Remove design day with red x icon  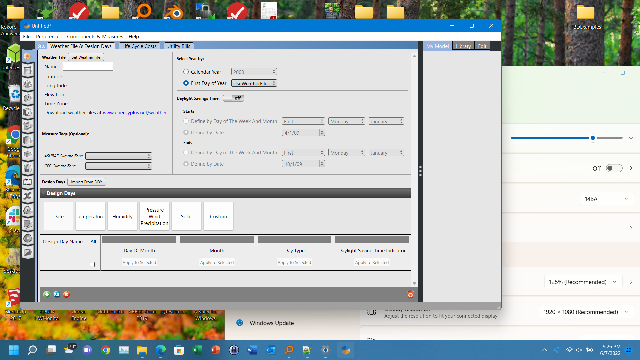66,294
